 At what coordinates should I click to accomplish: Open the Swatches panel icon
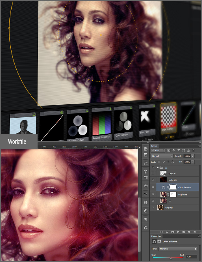click(x=146, y=194)
